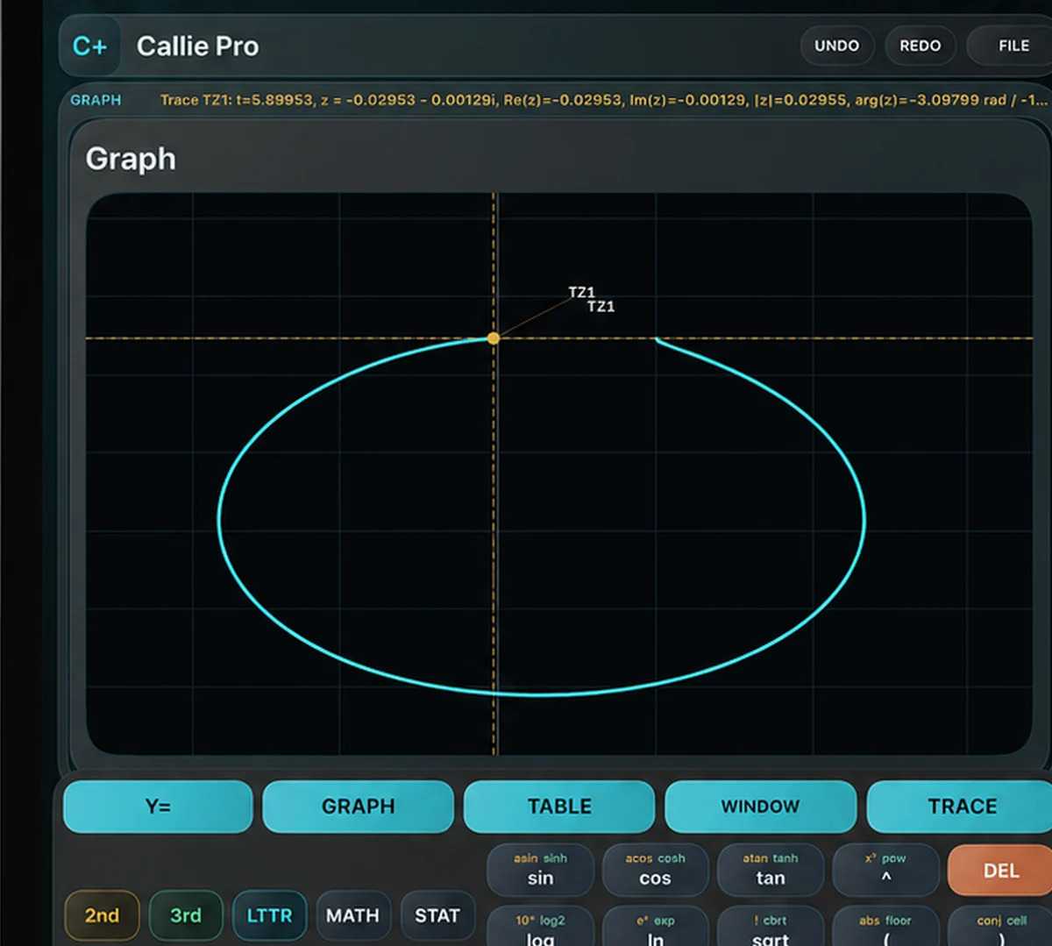Open the MATH menu key
This screenshot has height=946, width=1052.
tap(352, 916)
